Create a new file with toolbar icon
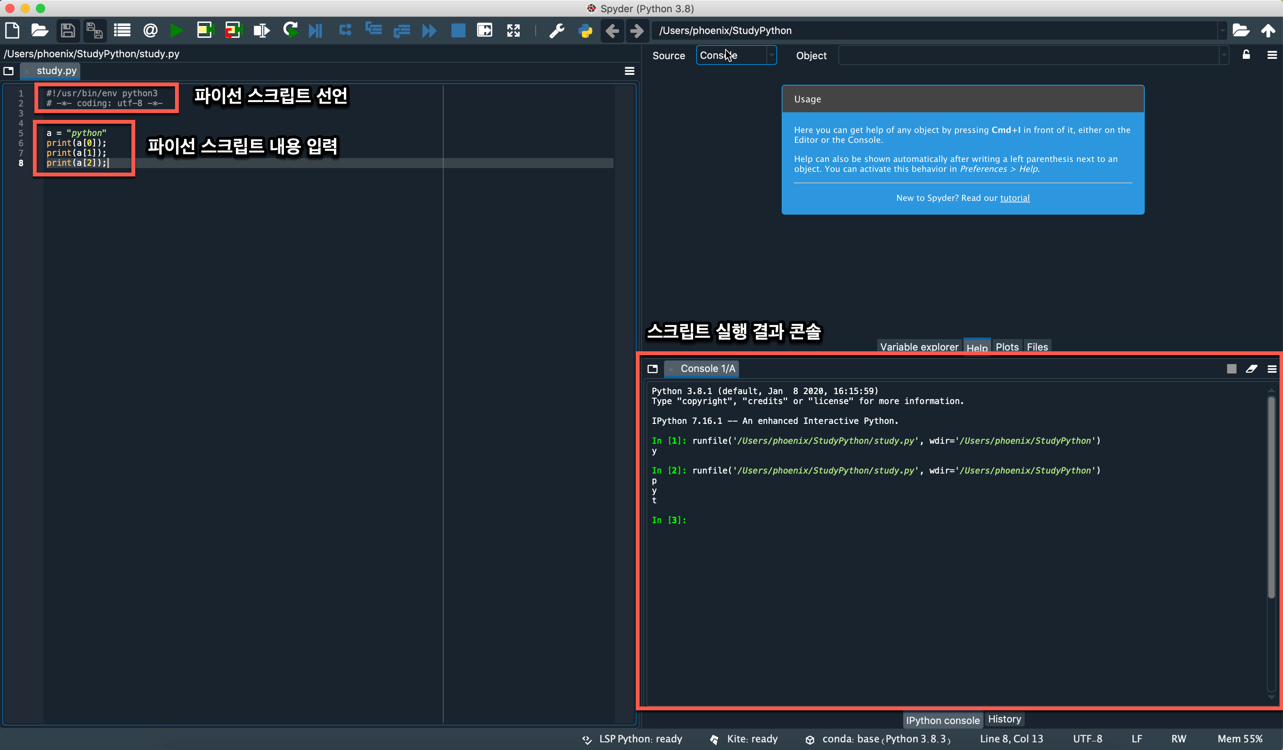The image size is (1283, 750). click(x=12, y=31)
